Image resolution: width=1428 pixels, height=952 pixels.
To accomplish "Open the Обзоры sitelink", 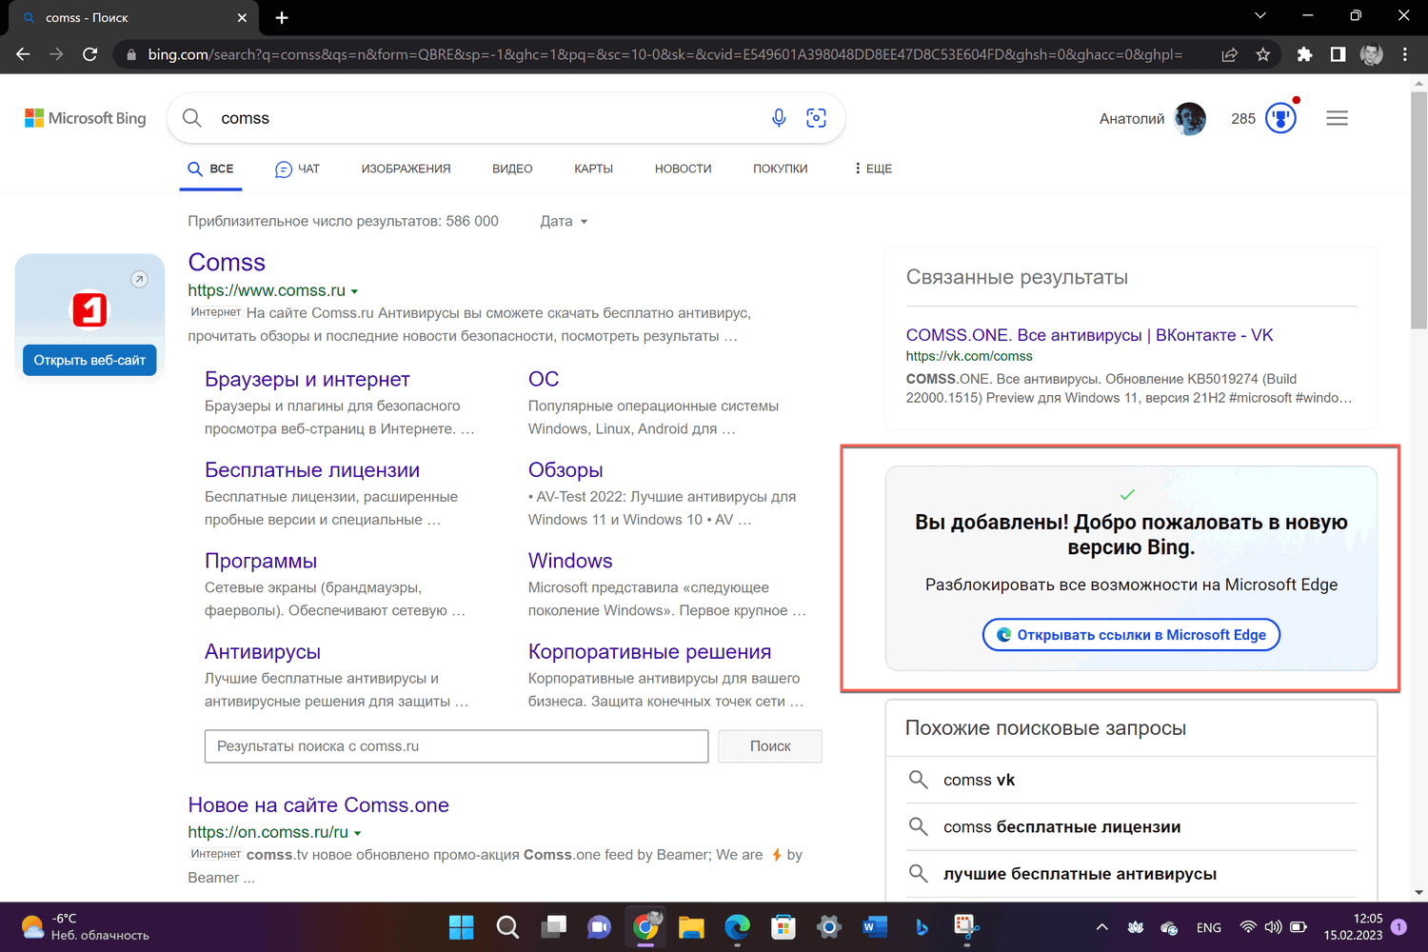I will coord(565,470).
